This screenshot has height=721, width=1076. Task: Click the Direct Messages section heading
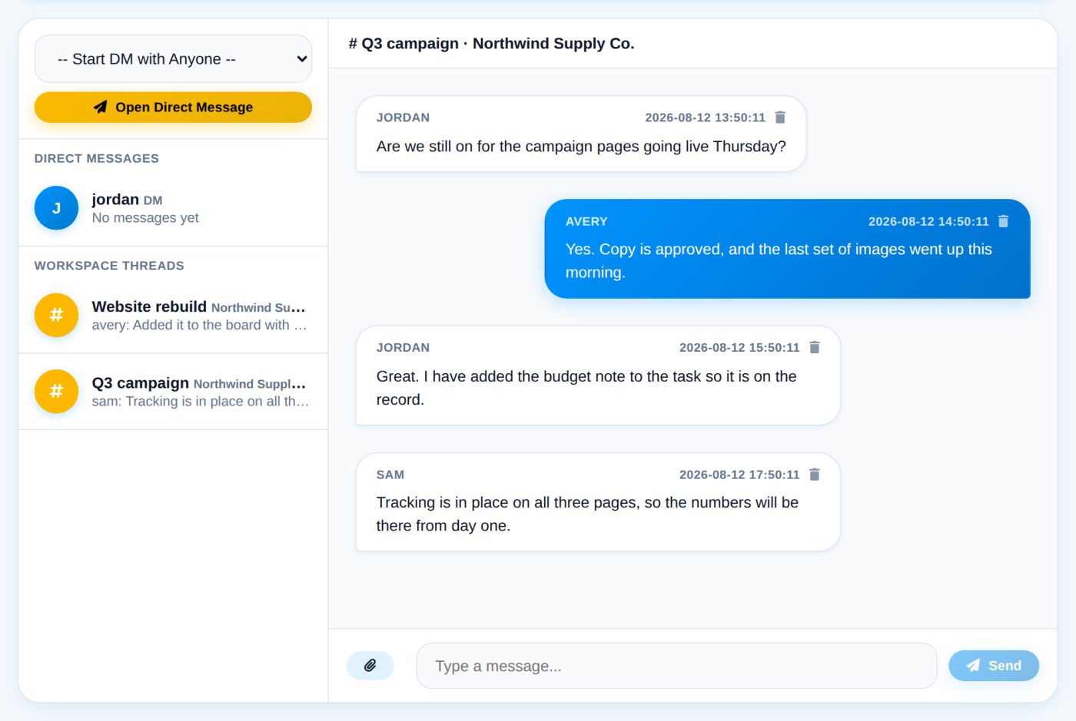[x=97, y=158]
